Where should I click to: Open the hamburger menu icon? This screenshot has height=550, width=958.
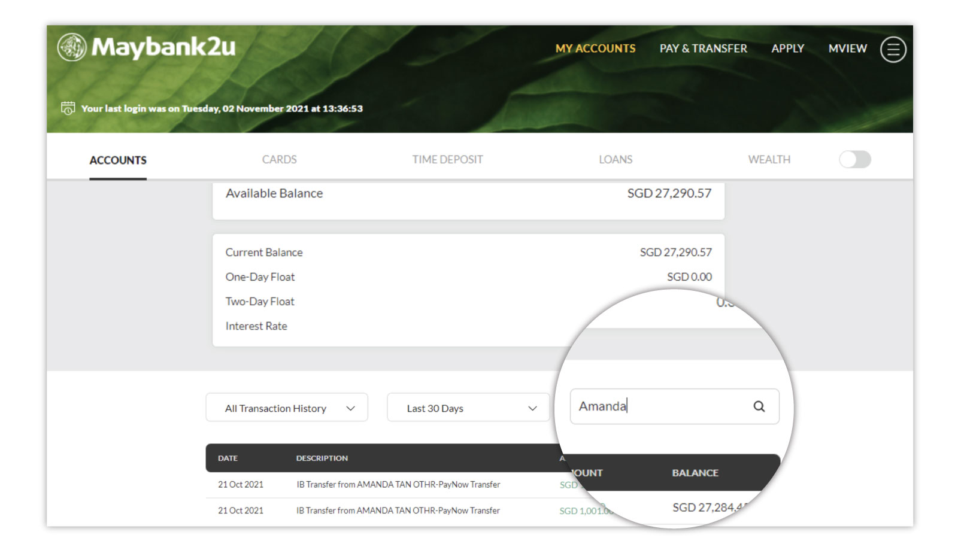tap(893, 49)
